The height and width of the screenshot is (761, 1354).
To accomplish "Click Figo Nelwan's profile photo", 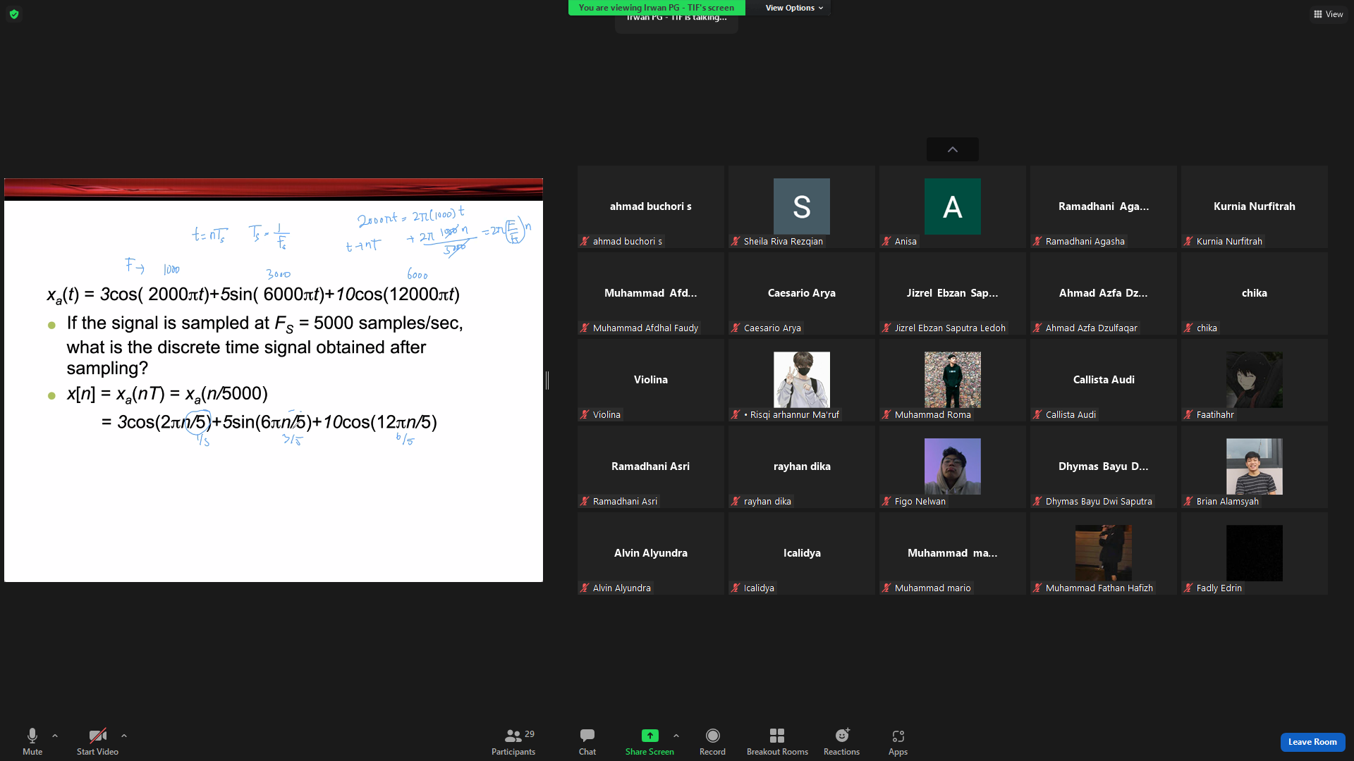I will click(x=953, y=466).
